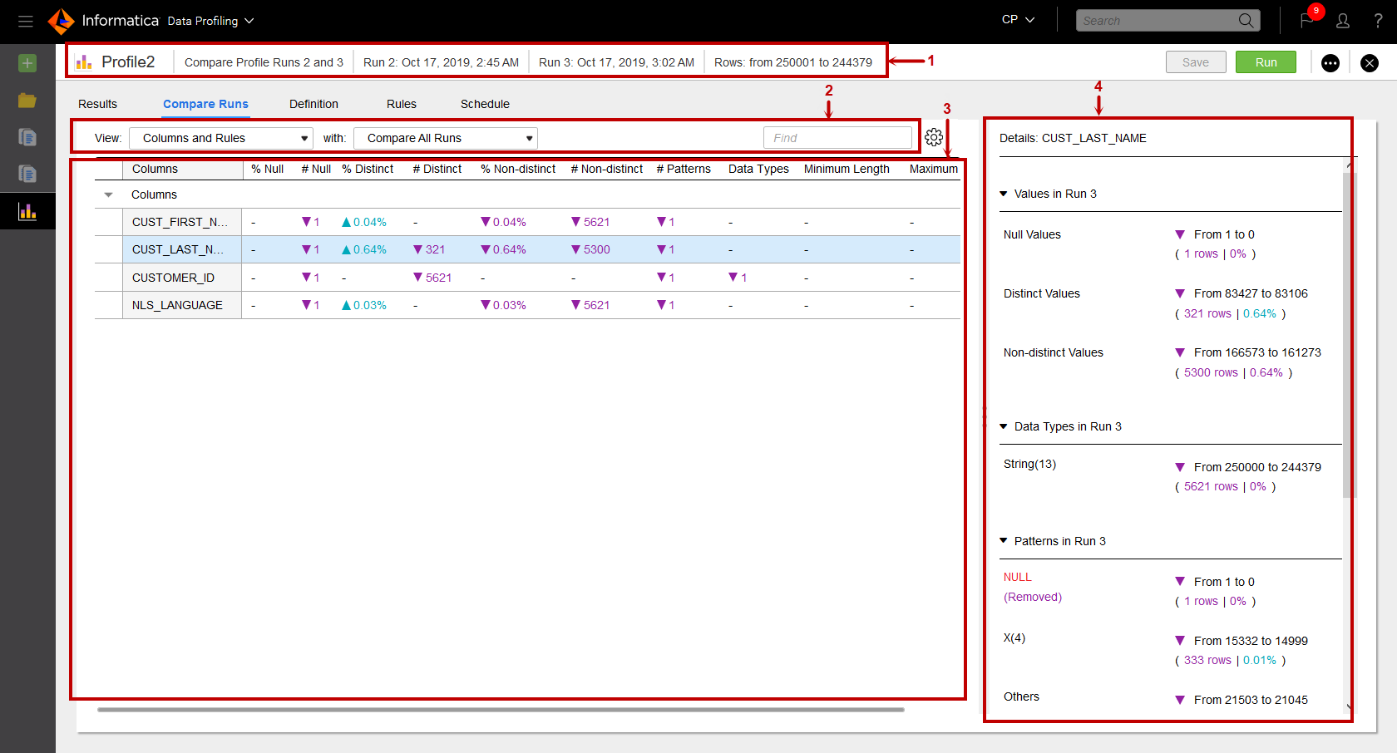
Task: Click the # Patterns column header
Action: point(684,169)
